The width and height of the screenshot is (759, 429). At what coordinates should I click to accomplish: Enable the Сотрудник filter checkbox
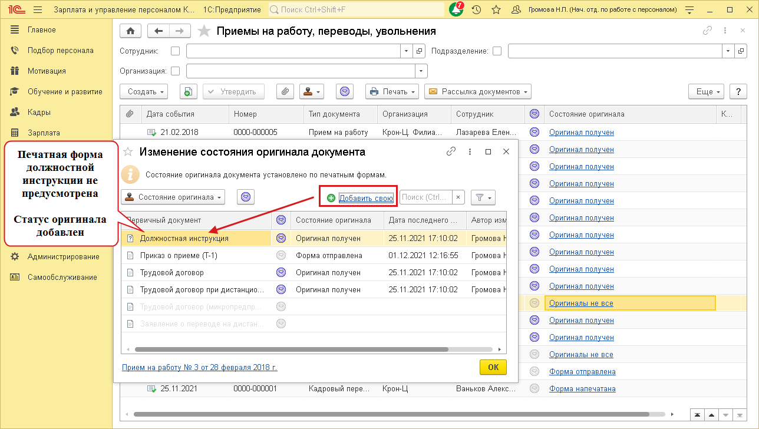tap(175, 51)
